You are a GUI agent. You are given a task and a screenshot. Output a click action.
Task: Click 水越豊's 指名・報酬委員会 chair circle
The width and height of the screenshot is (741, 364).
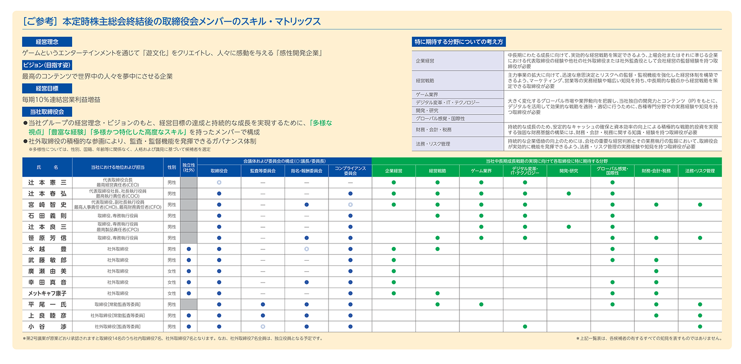(x=306, y=249)
